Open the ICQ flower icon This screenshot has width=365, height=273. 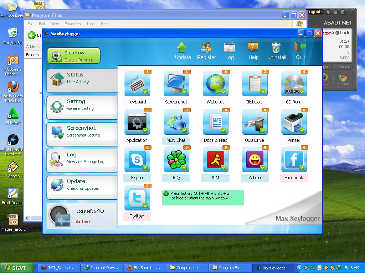[x=176, y=159]
